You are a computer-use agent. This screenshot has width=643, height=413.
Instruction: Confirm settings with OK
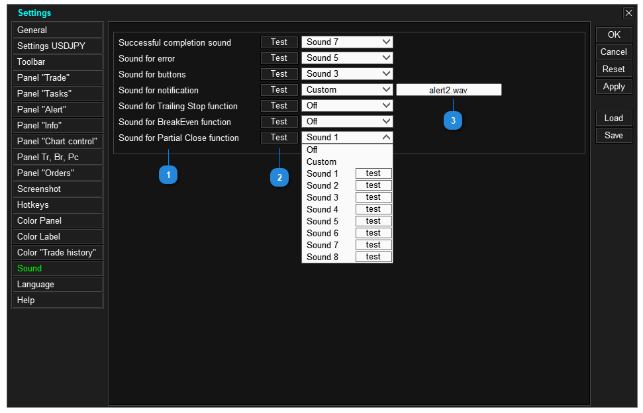click(x=614, y=35)
